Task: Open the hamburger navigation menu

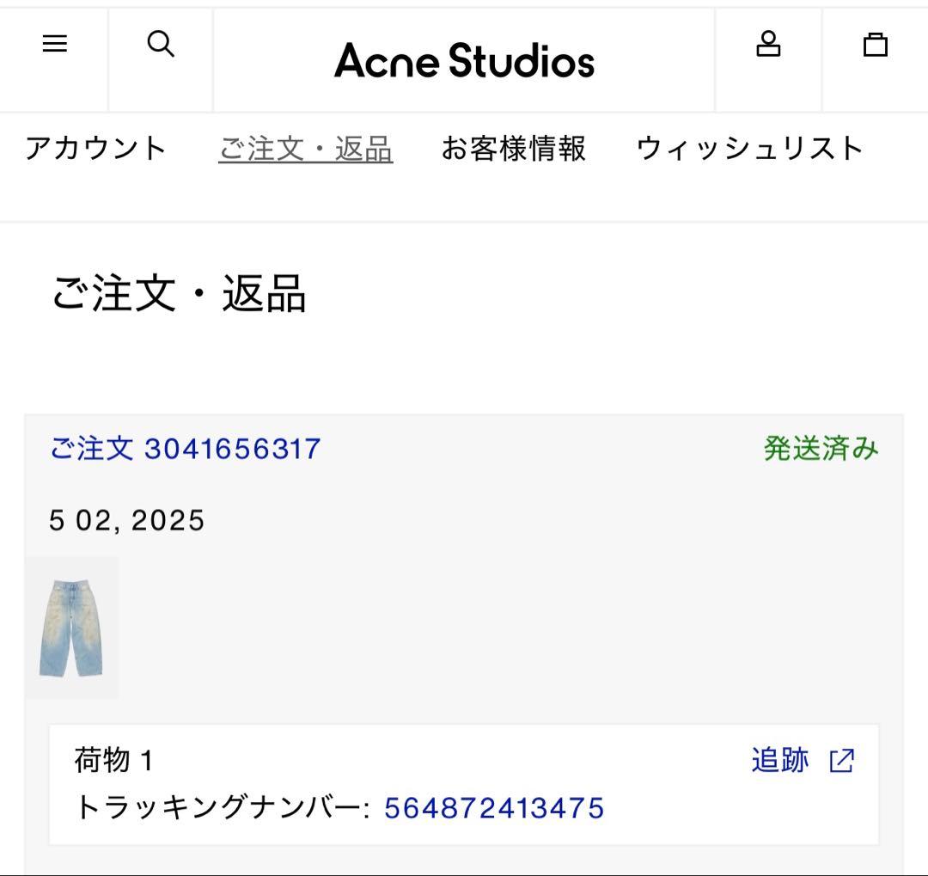Action: point(55,44)
